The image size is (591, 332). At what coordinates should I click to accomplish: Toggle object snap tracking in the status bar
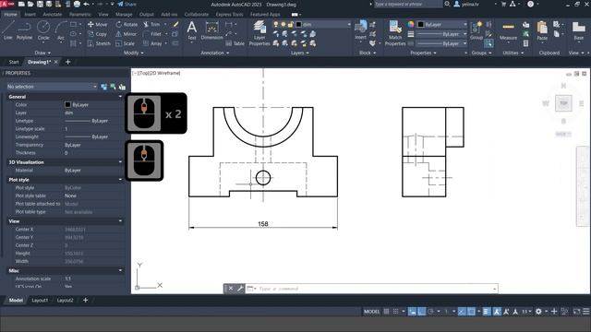[462, 312]
